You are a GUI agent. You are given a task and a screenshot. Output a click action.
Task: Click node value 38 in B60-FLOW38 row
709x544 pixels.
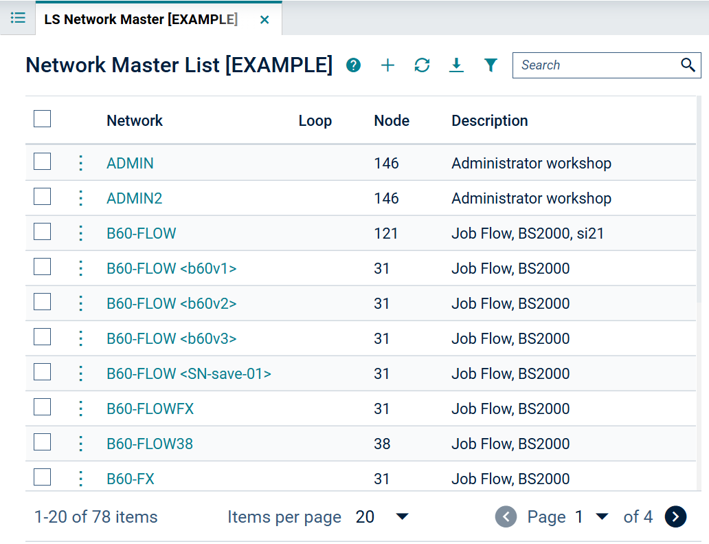[x=382, y=444]
